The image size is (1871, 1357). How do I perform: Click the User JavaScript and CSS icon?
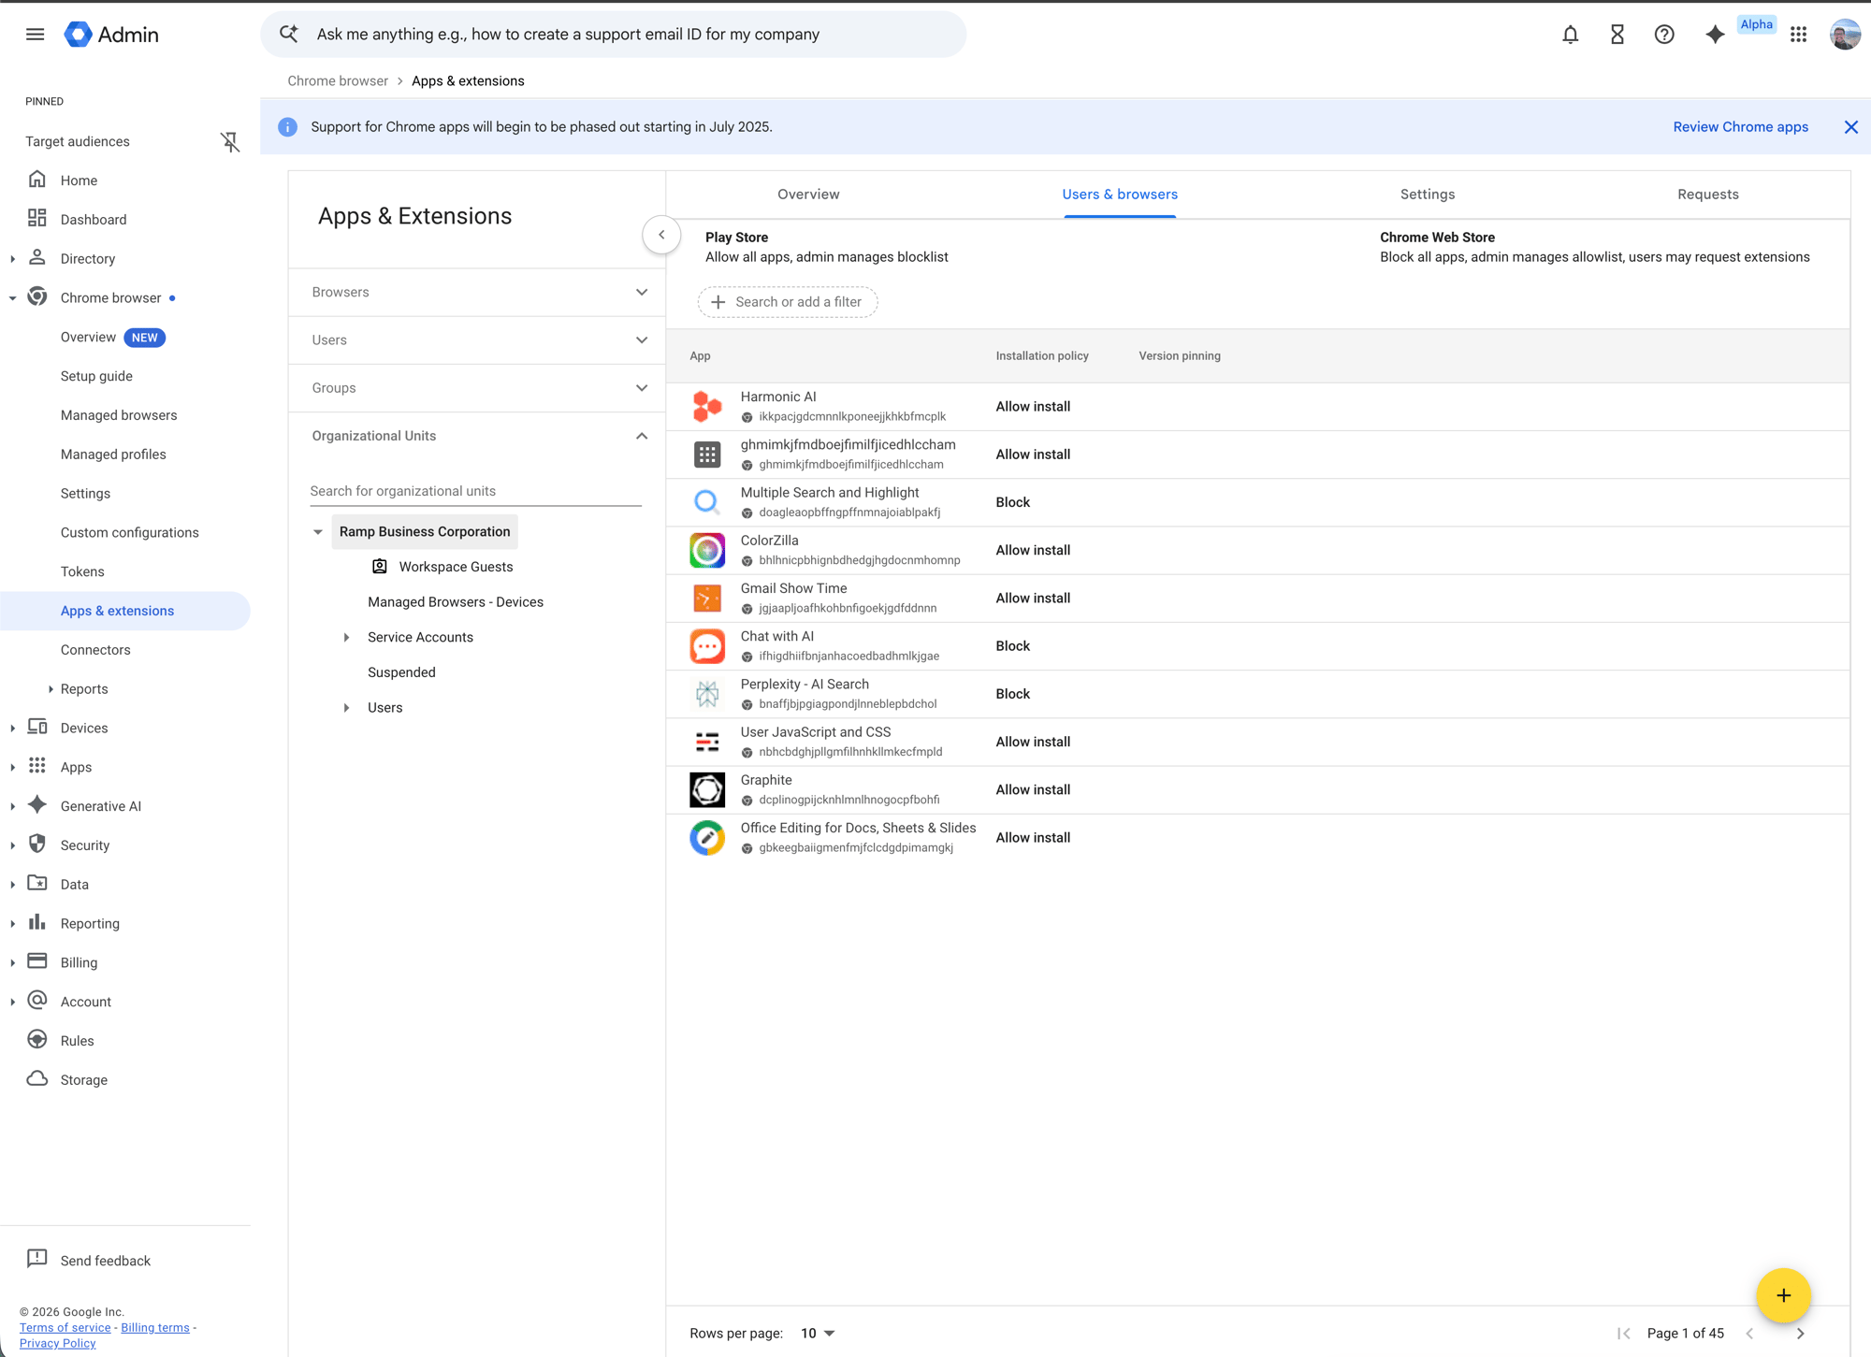(x=707, y=742)
